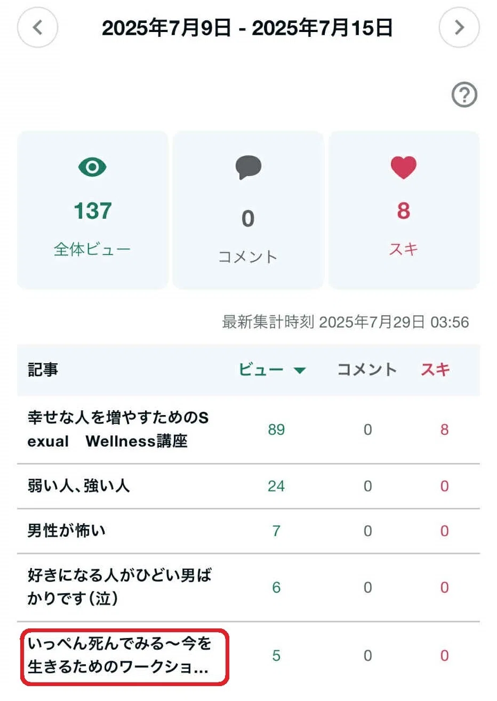Click the gray comment bubble icon
This screenshot has width=497, height=701.
248,168
